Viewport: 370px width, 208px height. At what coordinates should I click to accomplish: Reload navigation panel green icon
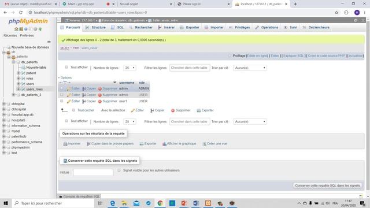pyautogui.click(x=40, y=29)
